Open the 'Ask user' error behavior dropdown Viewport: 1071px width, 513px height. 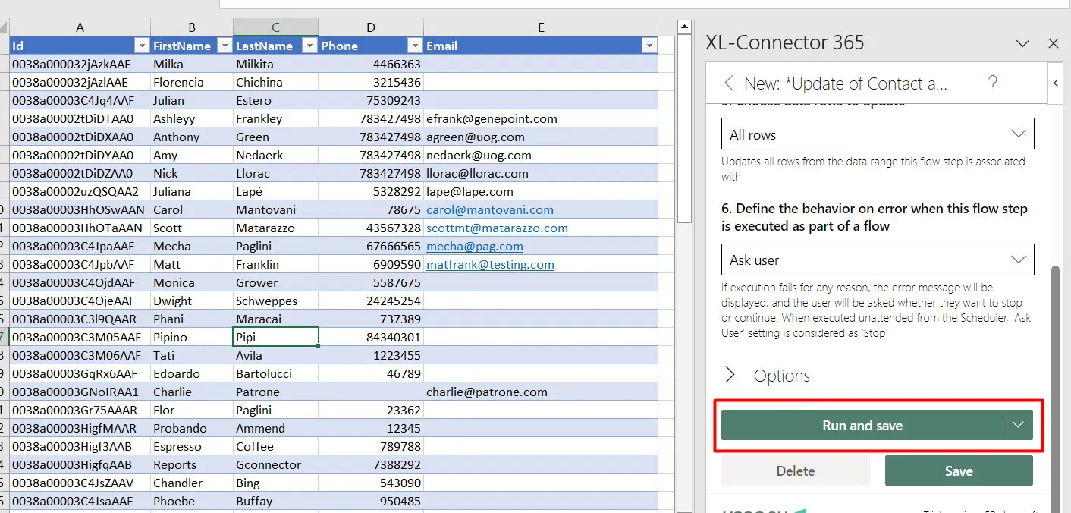[877, 260]
